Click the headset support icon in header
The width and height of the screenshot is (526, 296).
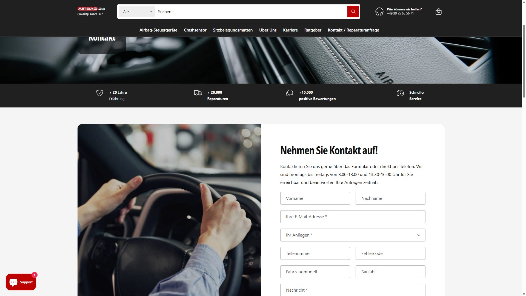click(x=379, y=12)
